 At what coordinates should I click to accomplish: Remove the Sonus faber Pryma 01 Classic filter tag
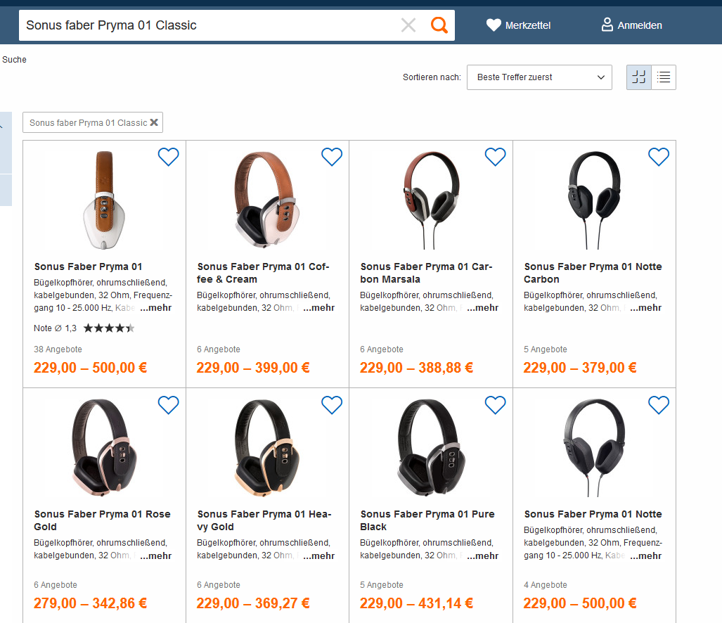[x=154, y=122]
